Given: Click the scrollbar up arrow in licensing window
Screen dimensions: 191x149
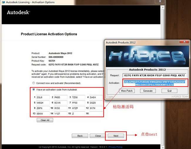Looking at the screenshot, I should (162, 7).
